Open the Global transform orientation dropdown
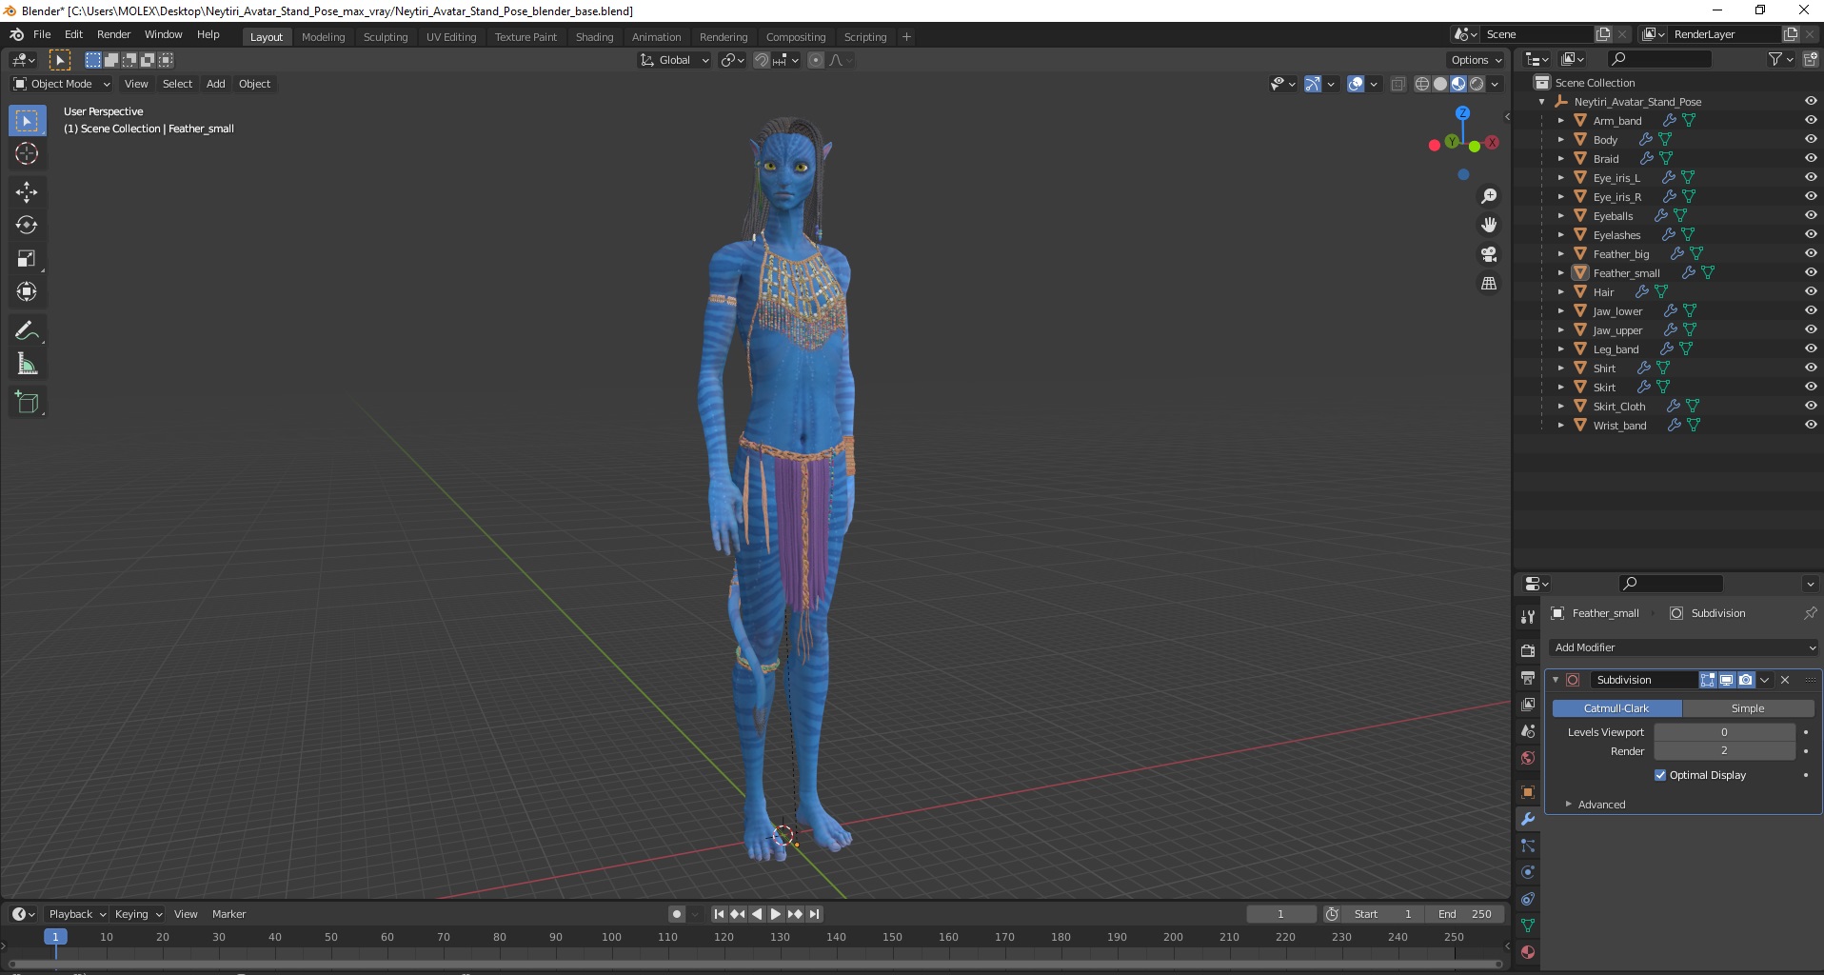Screen dimensions: 1824x975 674,60
